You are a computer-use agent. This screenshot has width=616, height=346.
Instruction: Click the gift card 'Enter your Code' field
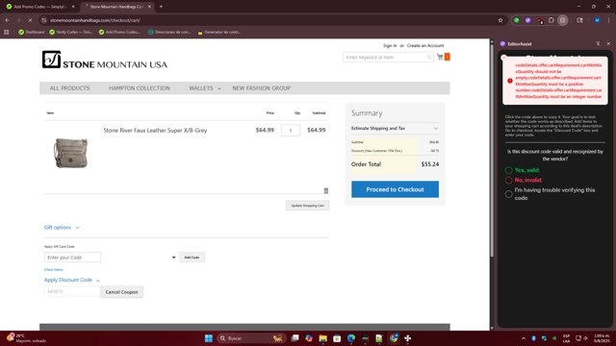(x=72, y=258)
